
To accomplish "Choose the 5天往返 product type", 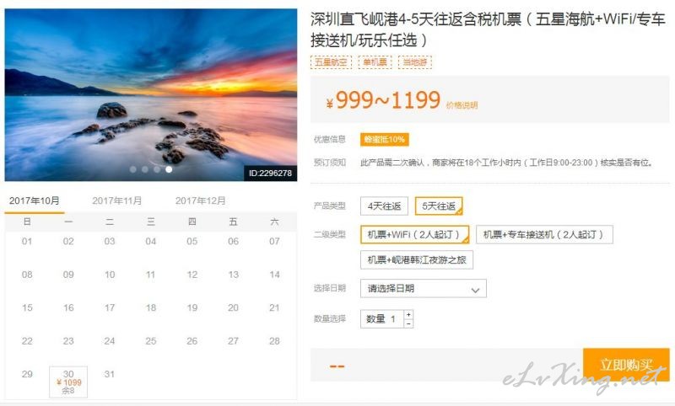I will [439, 206].
